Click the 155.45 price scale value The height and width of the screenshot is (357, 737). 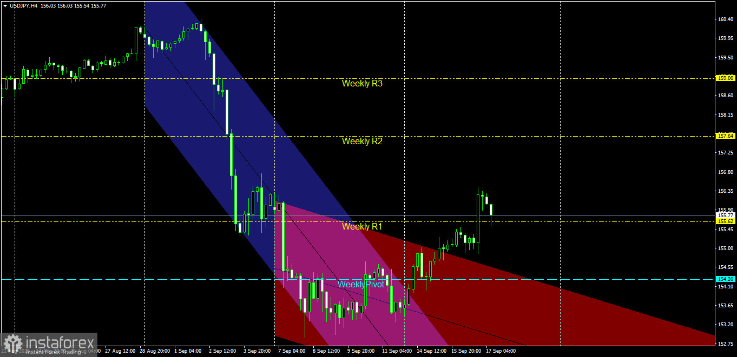pyautogui.click(x=725, y=230)
